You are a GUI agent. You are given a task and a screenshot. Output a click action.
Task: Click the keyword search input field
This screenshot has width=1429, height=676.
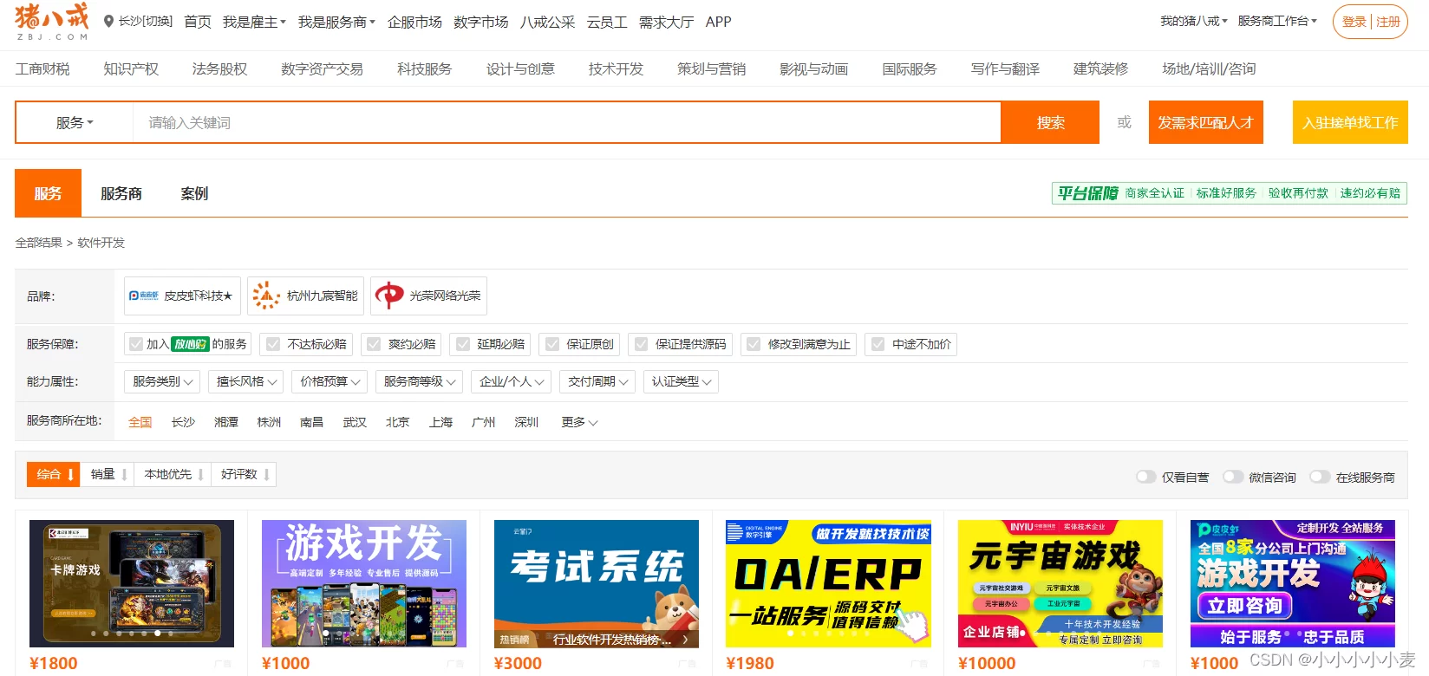point(564,123)
